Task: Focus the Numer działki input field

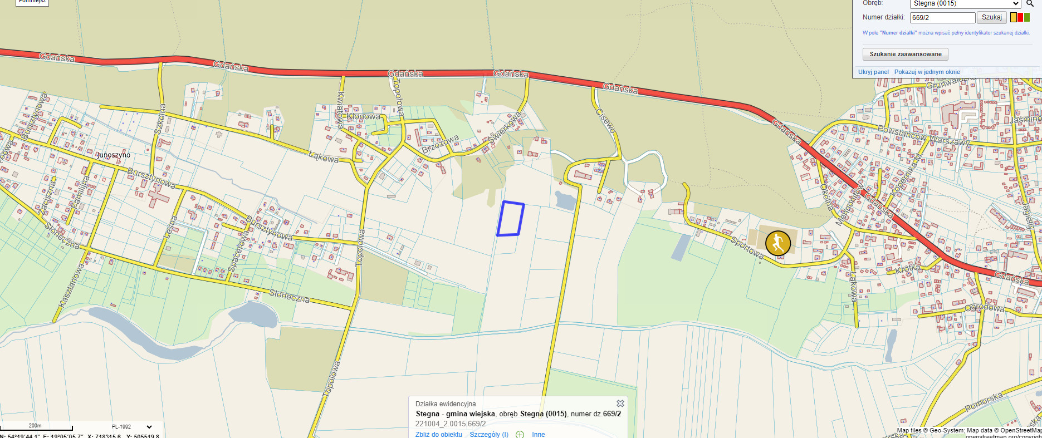Action: (942, 17)
